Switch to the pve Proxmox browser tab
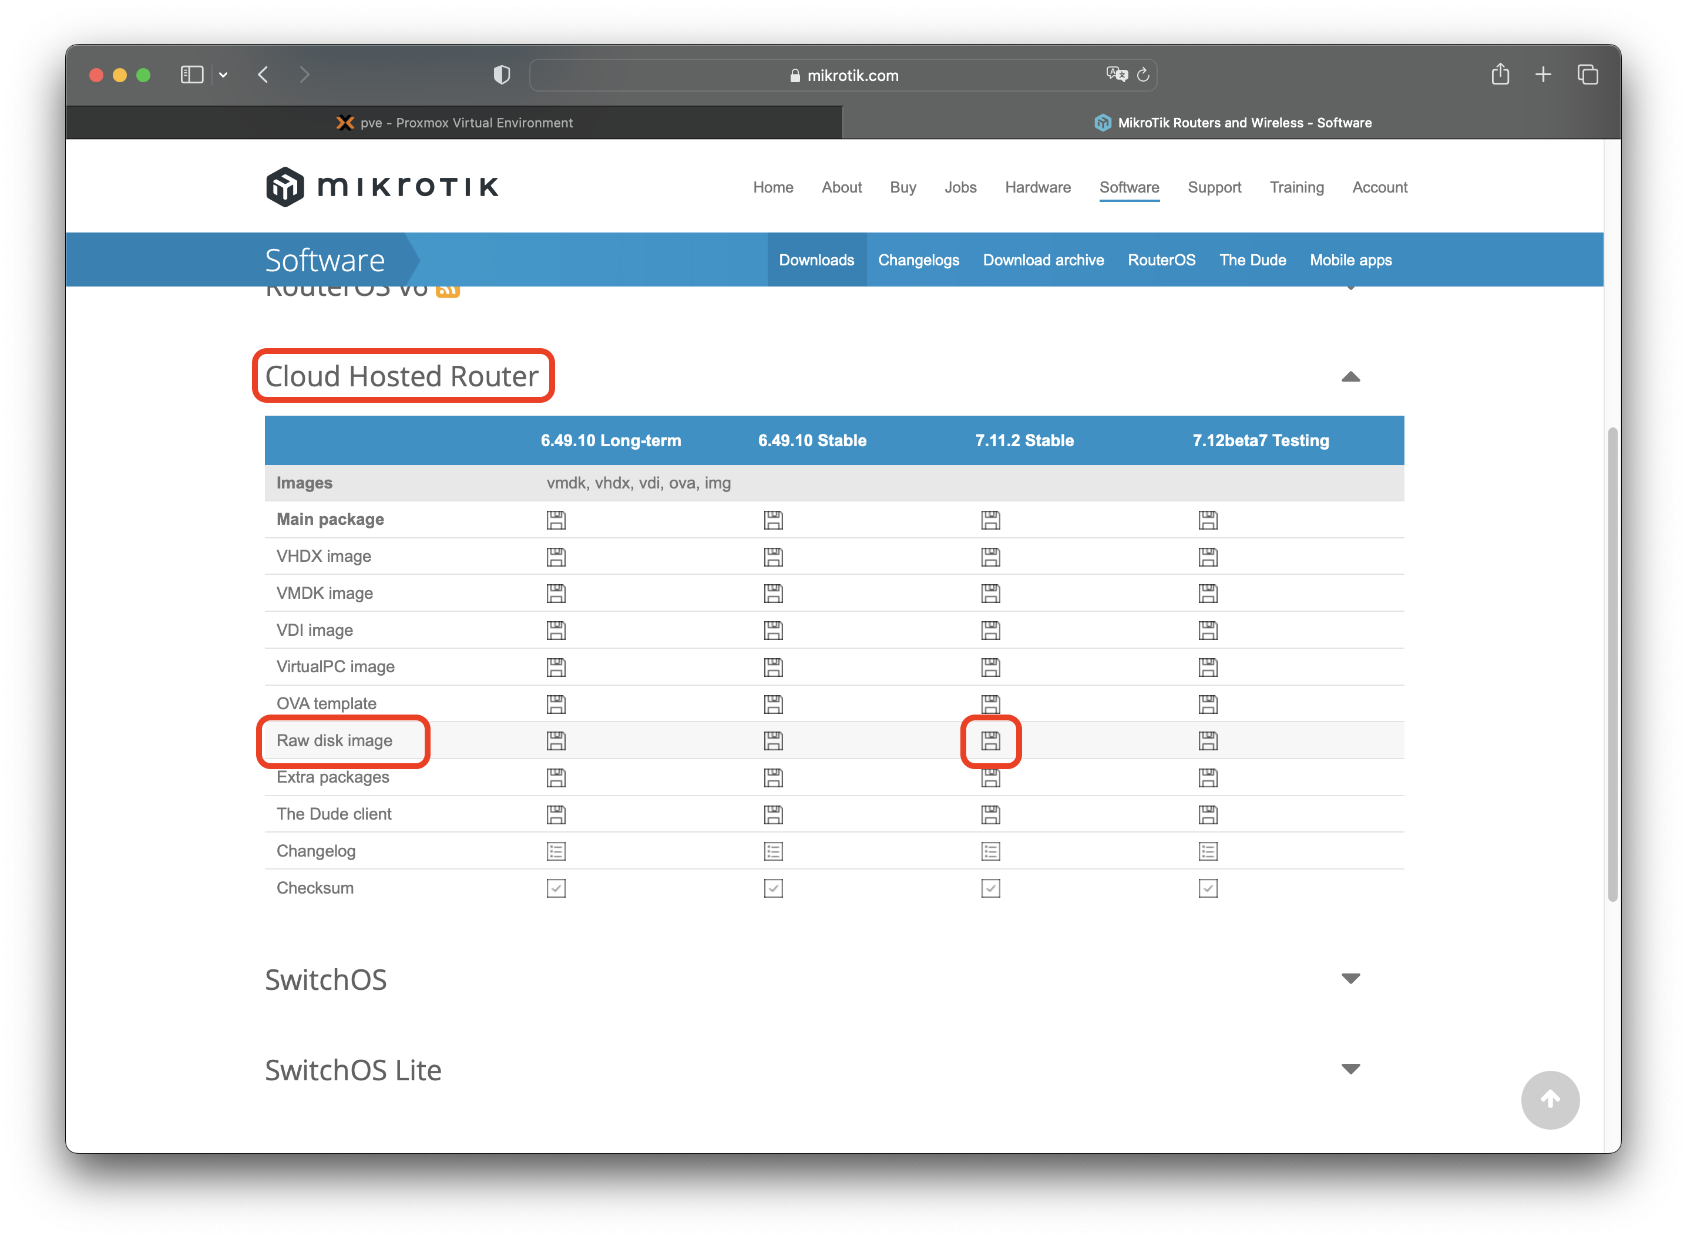1687x1240 pixels. click(454, 122)
